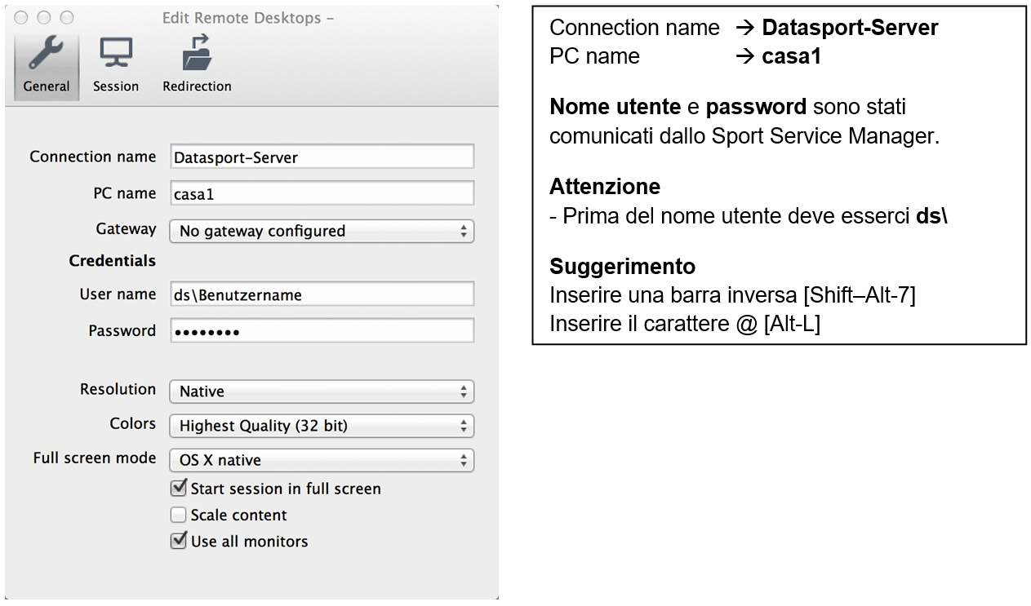Focus the PC name field containing casa1
Viewport: 1031px width, 606px height.
(322, 193)
